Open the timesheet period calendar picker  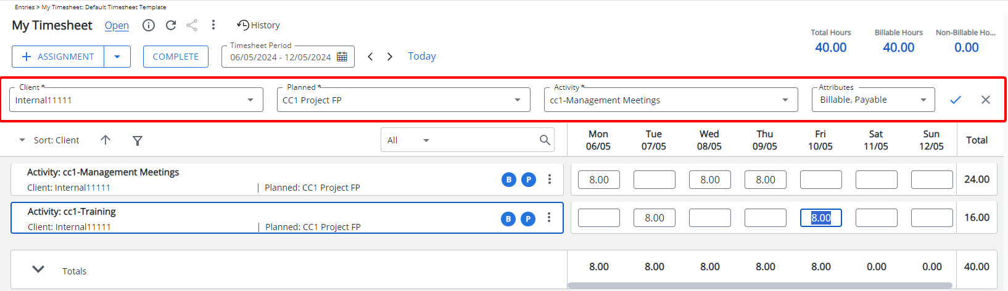point(342,57)
